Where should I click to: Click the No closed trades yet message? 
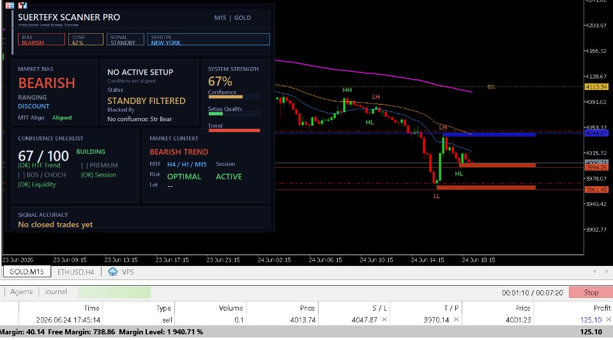[55, 225]
